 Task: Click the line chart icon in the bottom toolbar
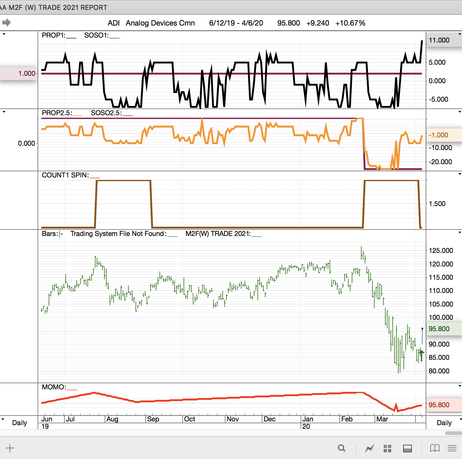[370, 448]
